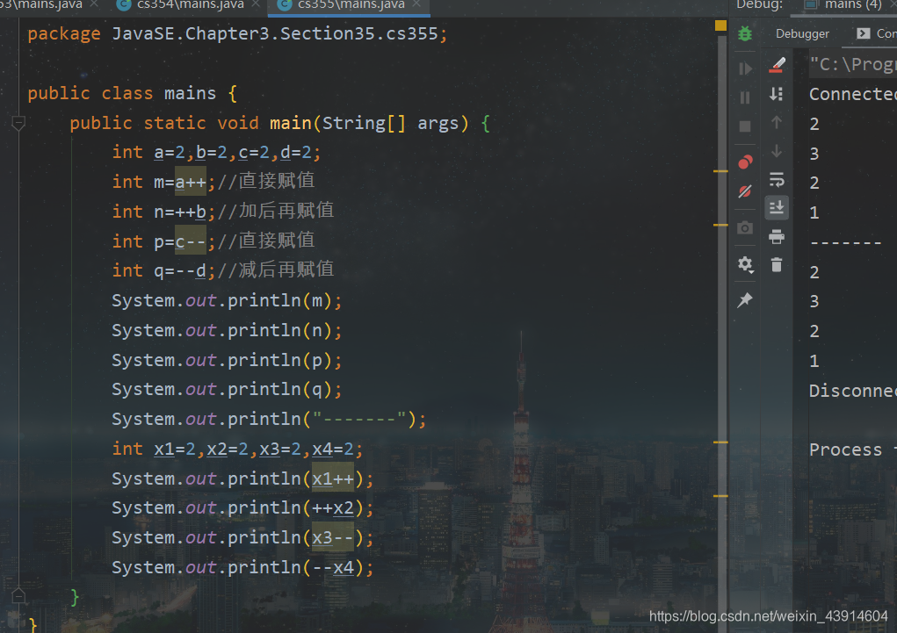Click the Print console icon
The image size is (897, 633).
tap(777, 237)
